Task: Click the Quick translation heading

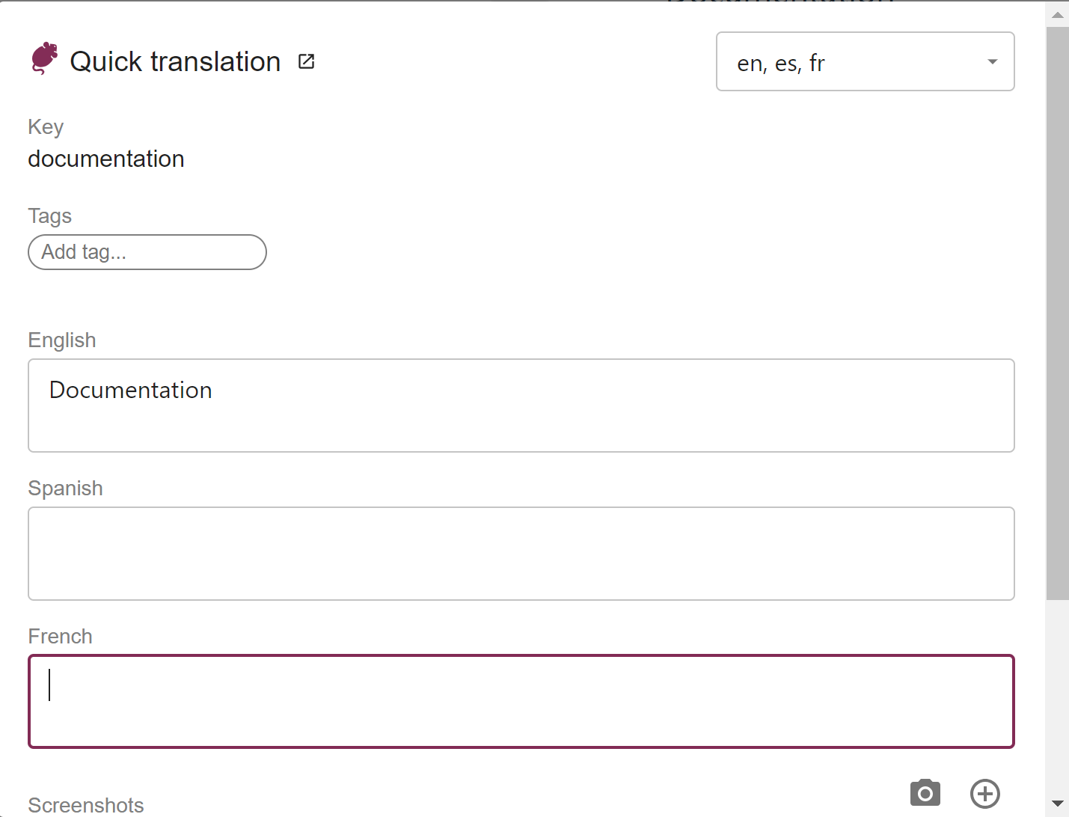Action: coord(176,61)
